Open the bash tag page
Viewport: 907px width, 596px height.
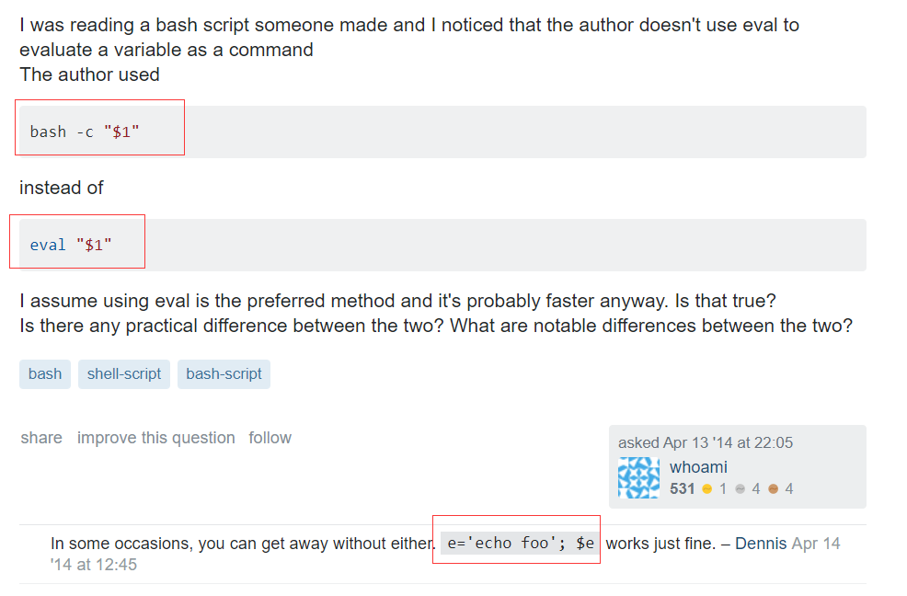[44, 374]
